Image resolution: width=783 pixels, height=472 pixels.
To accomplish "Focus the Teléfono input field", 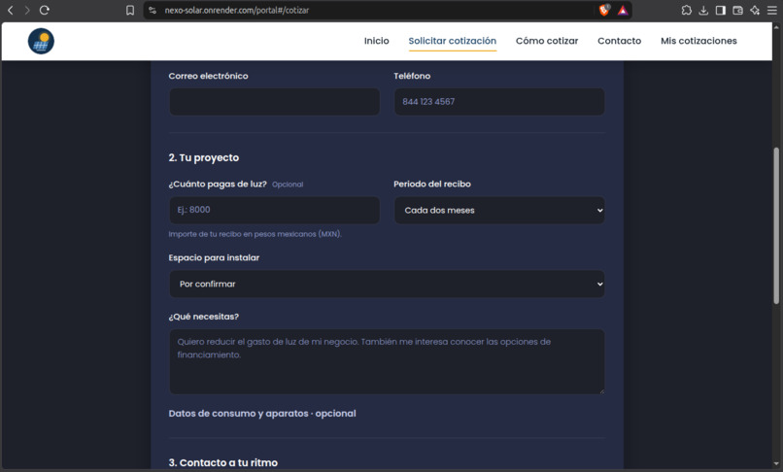I will 499,102.
